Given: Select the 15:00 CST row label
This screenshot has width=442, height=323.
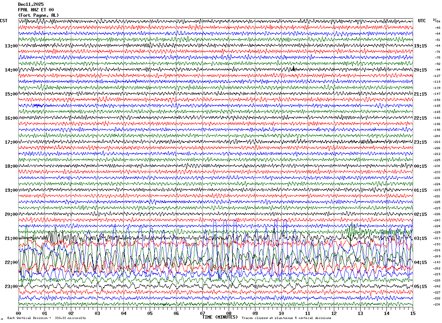Looking at the screenshot, I should [x=11, y=94].
